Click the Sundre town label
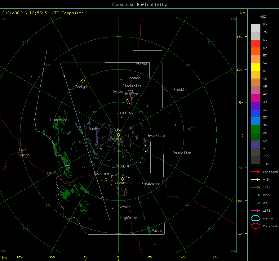Viewport: 279px width, 261px height. pyautogui.click(x=94, y=128)
